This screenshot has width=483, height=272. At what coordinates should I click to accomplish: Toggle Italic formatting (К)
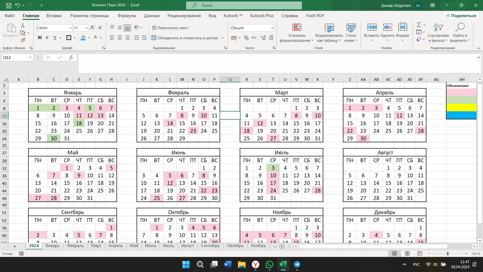[47, 38]
